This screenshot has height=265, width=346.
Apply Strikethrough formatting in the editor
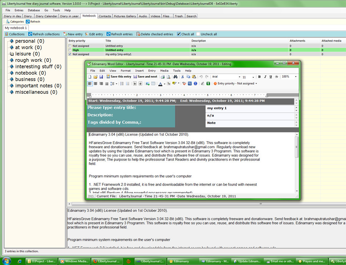[x=276, y=77]
